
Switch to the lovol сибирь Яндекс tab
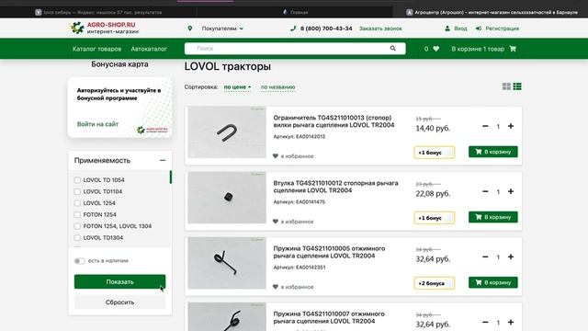pyautogui.click(x=98, y=12)
